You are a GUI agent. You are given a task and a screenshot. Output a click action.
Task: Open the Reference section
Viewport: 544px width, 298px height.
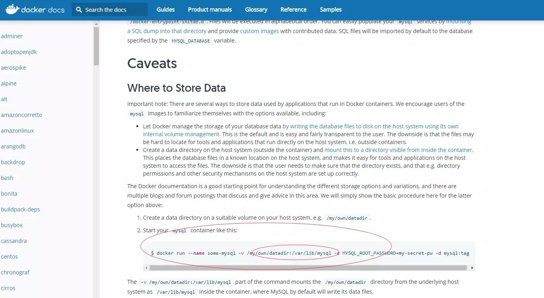pos(293,9)
